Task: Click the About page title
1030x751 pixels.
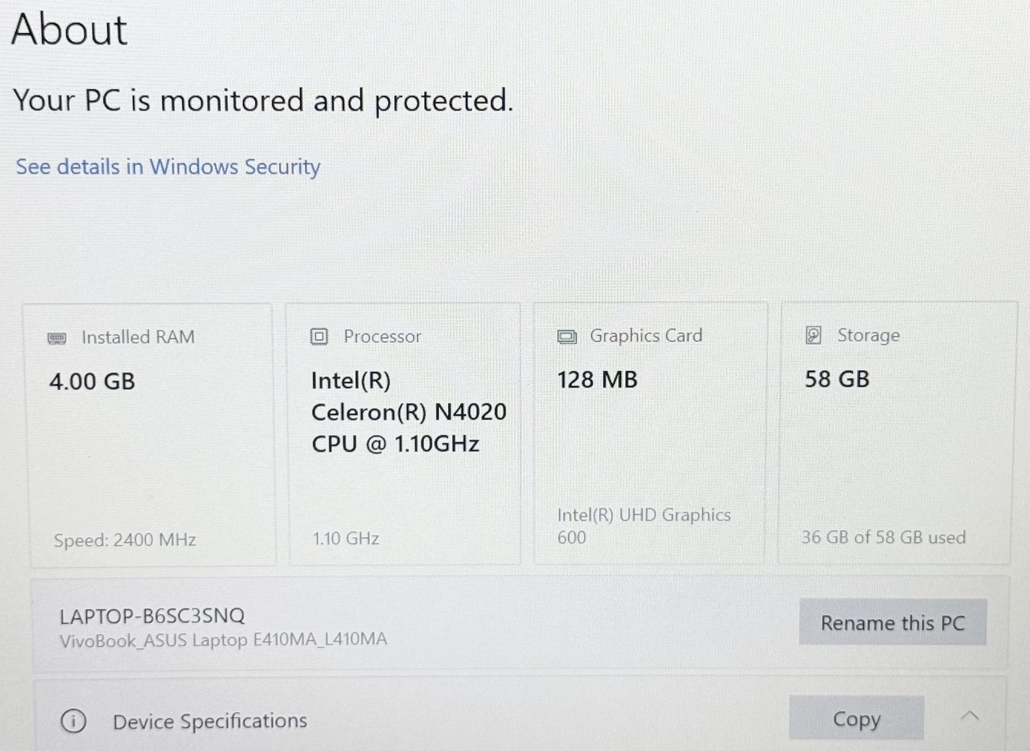Action: [x=69, y=30]
